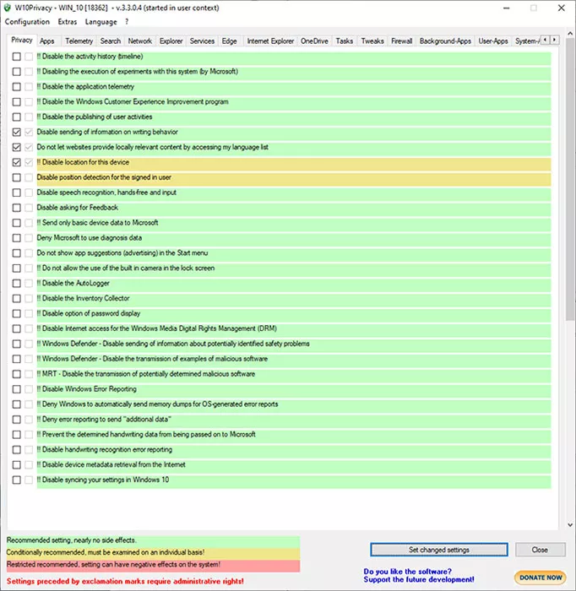Click the W10Privacy shield icon in title bar
The height and width of the screenshot is (591, 576).
[7, 8]
